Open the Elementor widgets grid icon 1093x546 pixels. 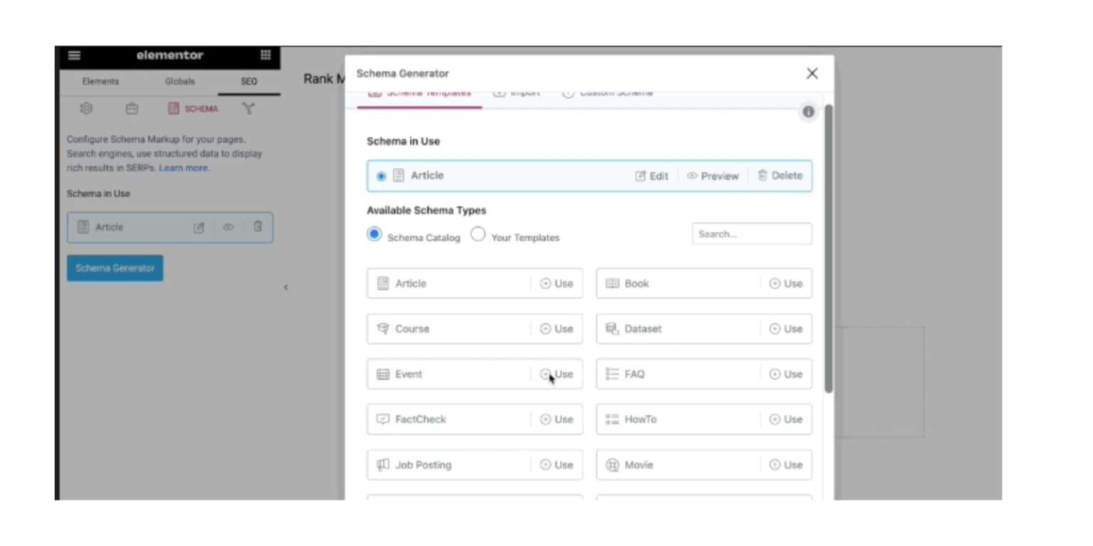point(265,55)
